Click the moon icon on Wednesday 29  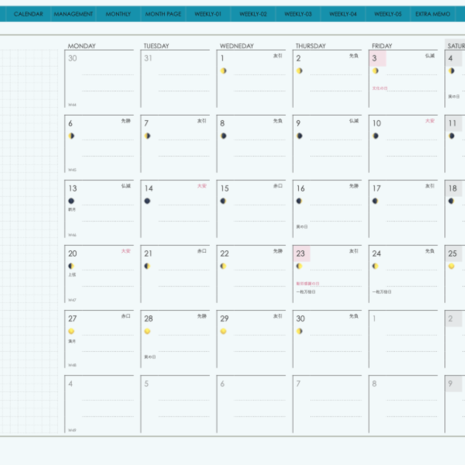click(x=223, y=331)
